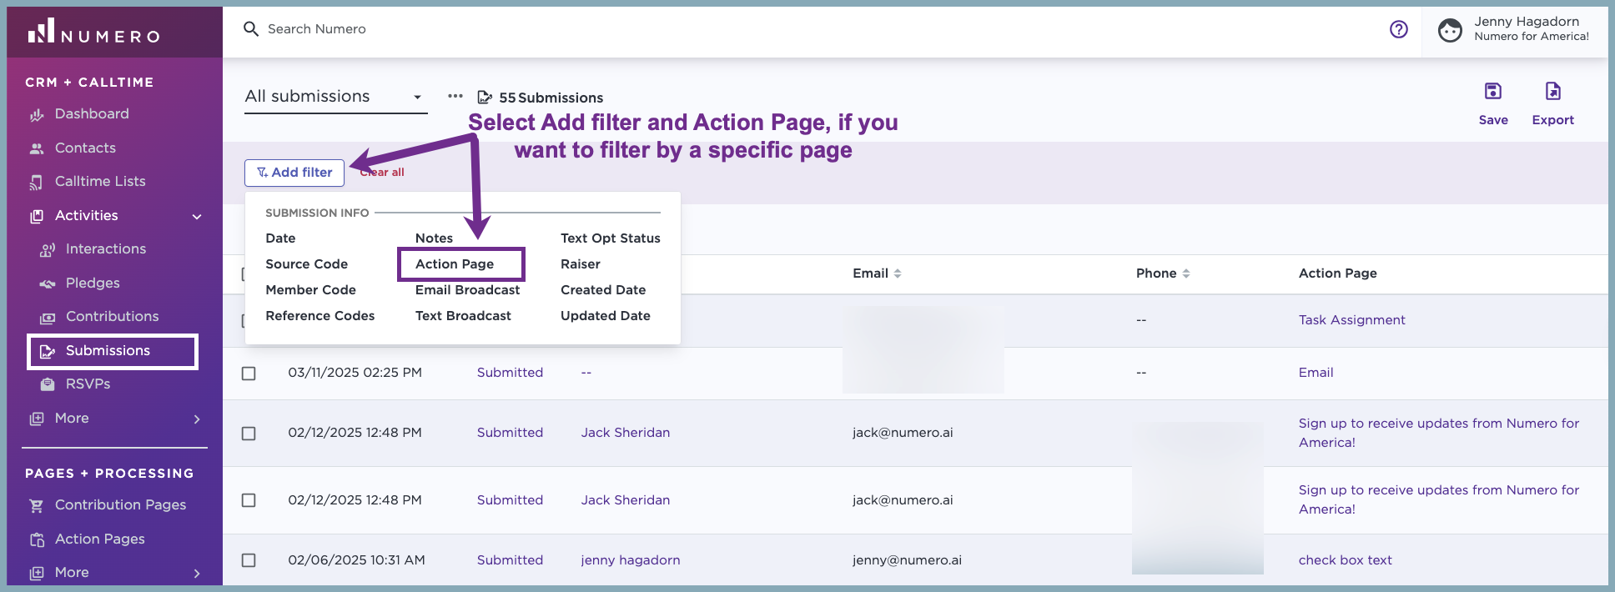Click the Activities icon
1615x592 pixels.
37,216
